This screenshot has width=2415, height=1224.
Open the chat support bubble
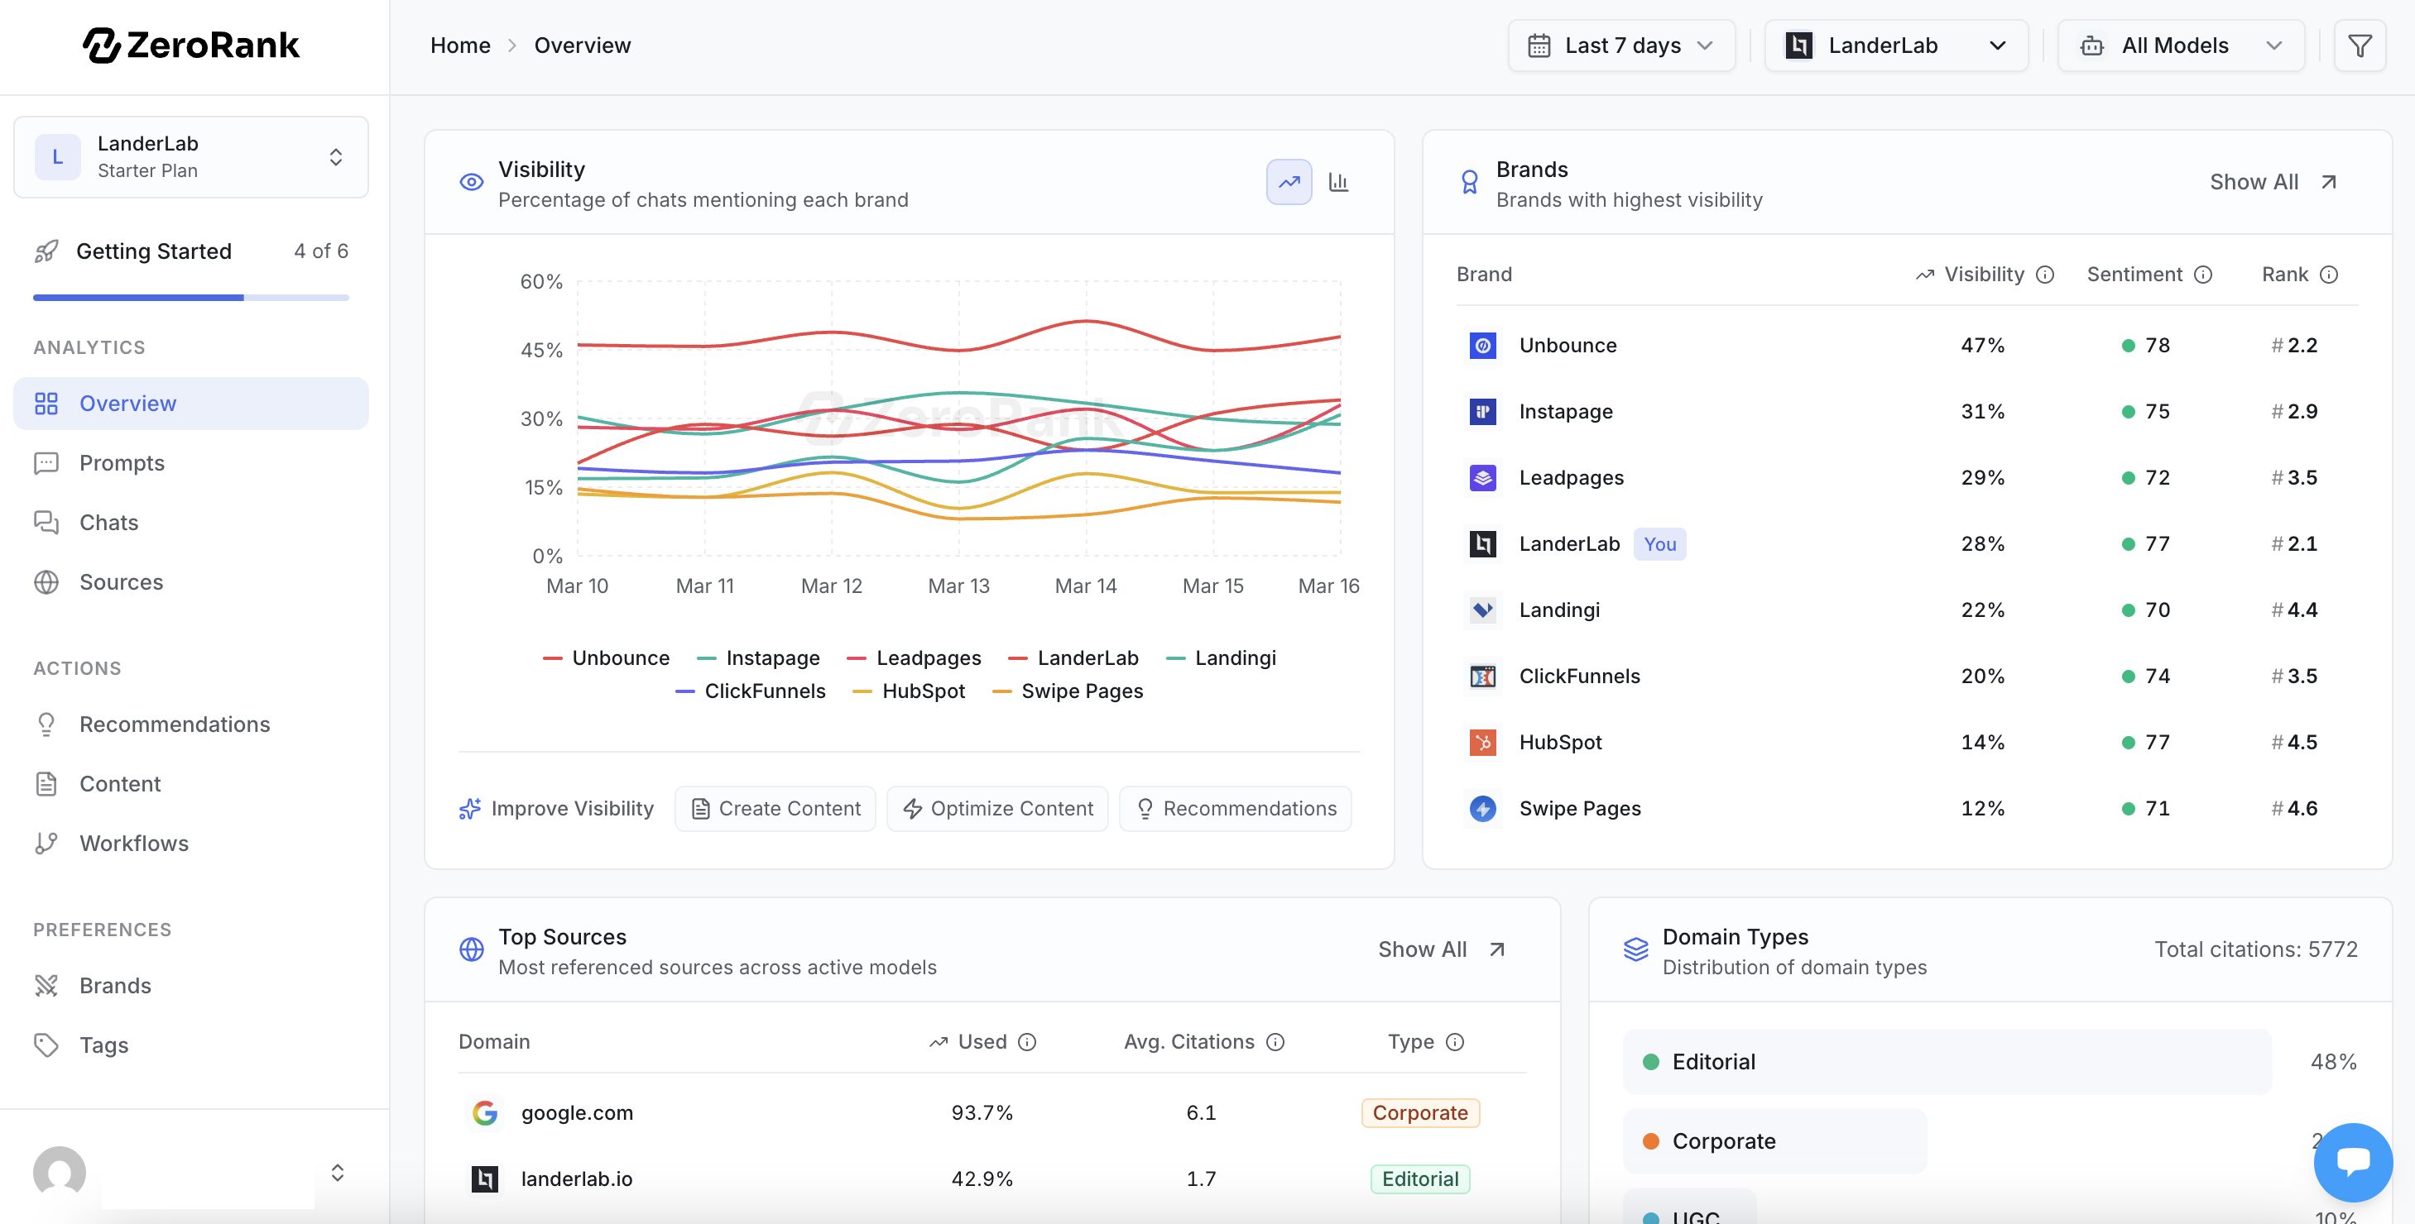click(x=2352, y=1161)
